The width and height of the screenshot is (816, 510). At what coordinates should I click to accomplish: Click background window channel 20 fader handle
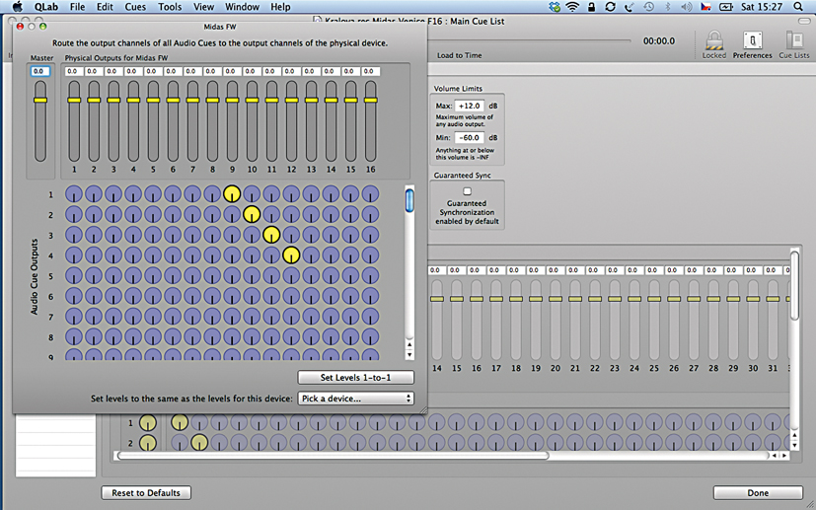tap(556, 299)
